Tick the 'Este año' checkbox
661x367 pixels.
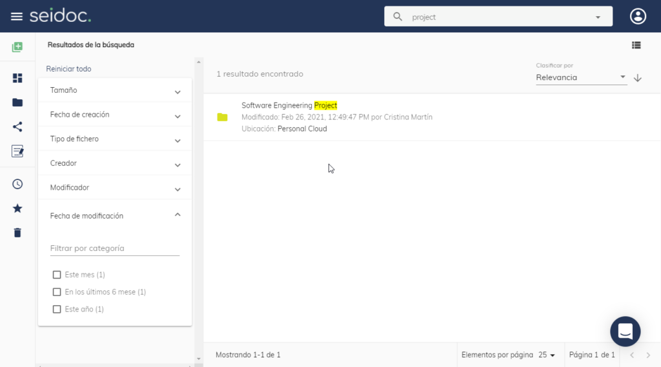(57, 310)
